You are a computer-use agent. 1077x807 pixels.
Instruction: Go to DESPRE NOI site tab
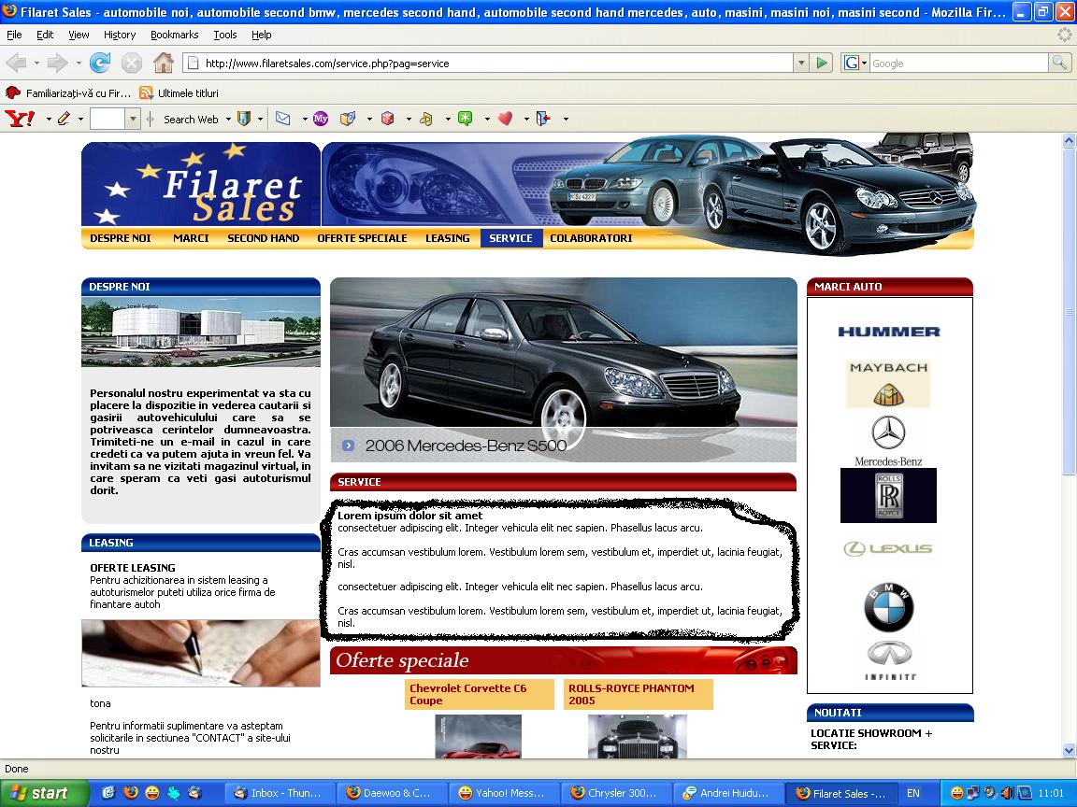(121, 238)
